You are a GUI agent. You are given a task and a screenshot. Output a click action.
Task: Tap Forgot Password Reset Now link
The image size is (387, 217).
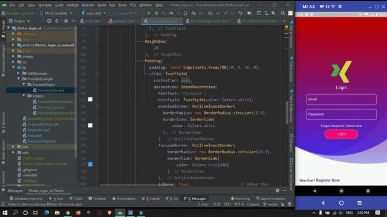pos(341,126)
